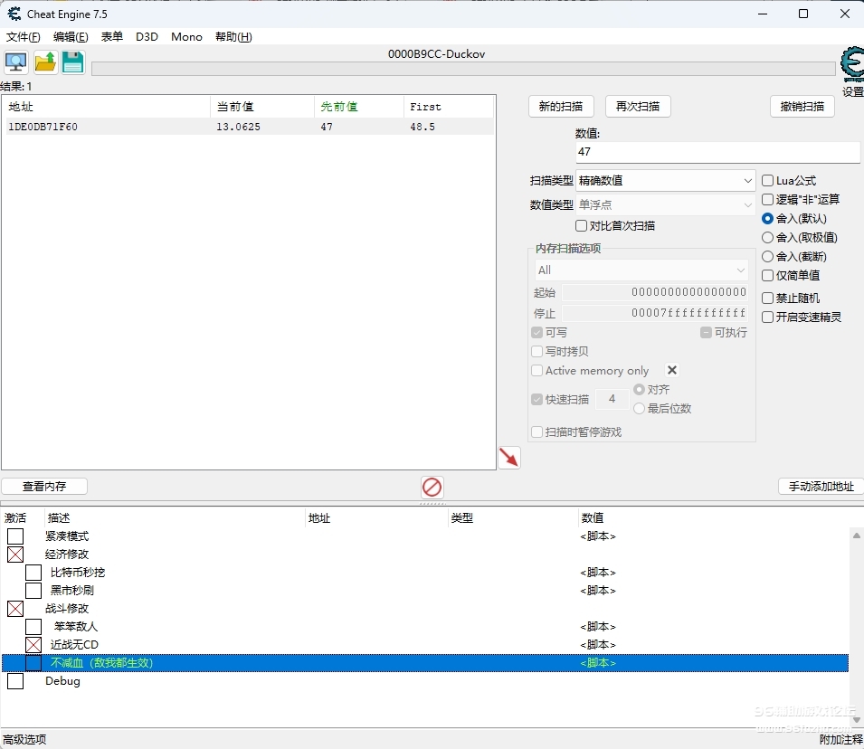Click the 当前值 column header
This screenshot has height=749, width=864.
coord(262,107)
